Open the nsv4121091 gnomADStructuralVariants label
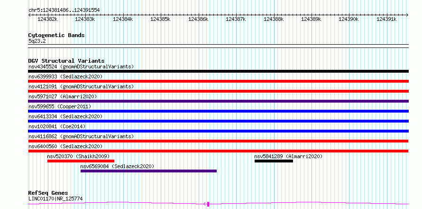This screenshot has width=422, height=209. coord(81,86)
